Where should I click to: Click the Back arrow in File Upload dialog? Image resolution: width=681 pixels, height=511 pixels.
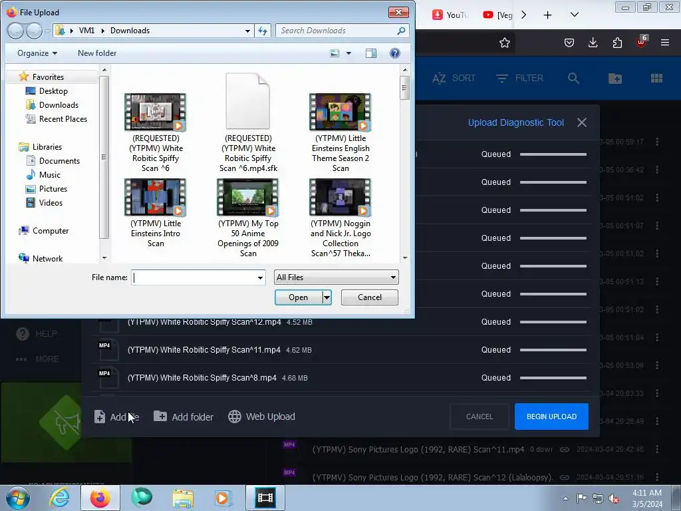pos(15,31)
